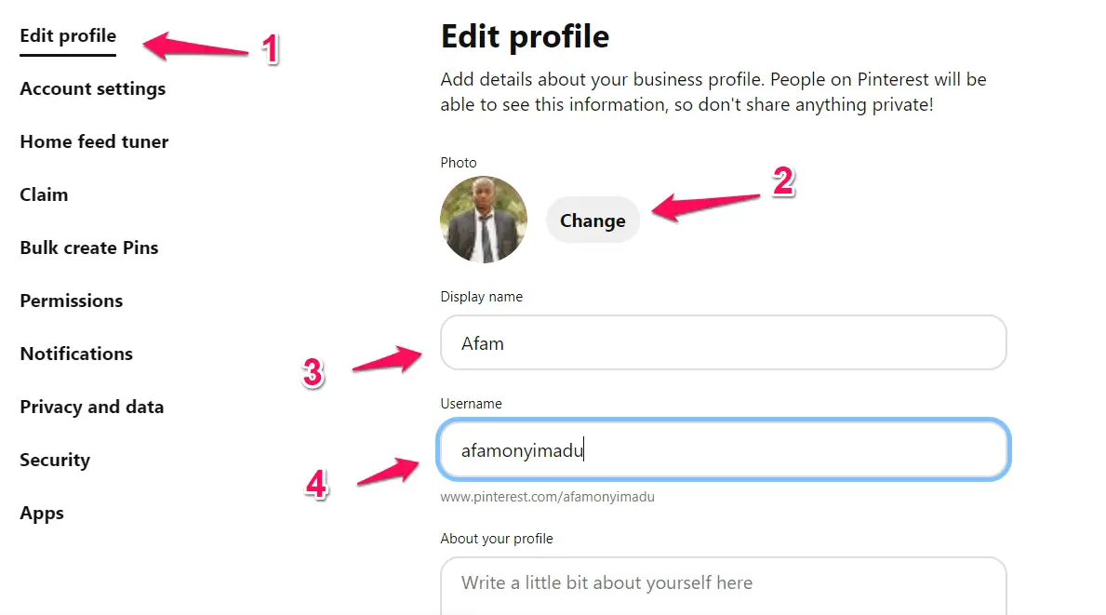This screenshot has width=1106, height=615.
Task: Click the circular profile photo
Action: (x=483, y=220)
